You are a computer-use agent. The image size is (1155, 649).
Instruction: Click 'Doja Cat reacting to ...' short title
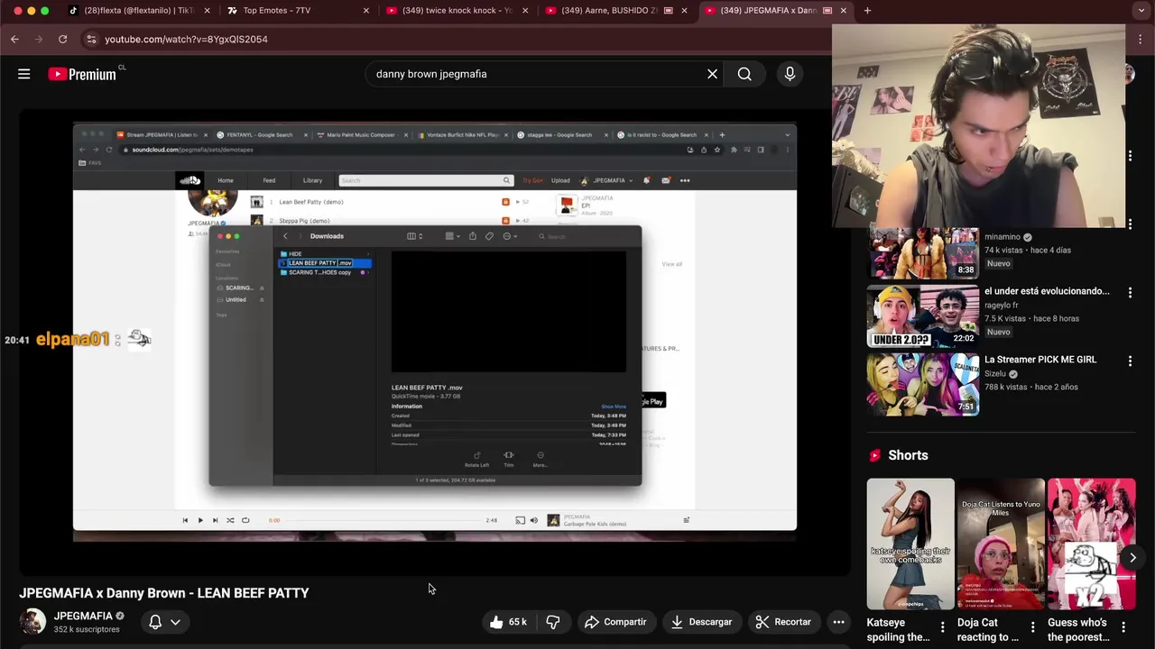(x=988, y=629)
